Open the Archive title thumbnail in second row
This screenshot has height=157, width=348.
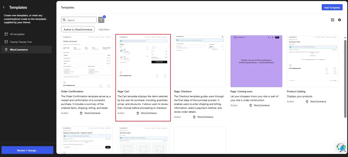click(x=143, y=140)
